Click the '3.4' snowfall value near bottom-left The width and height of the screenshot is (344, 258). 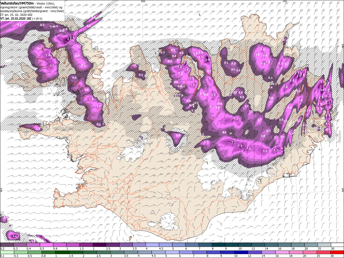(x=15, y=236)
